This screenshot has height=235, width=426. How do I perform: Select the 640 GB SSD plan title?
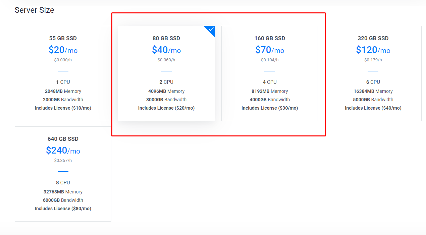point(63,139)
